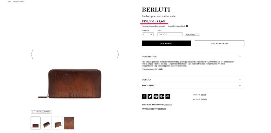The height and width of the screenshot is (133, 271).
Task: Collapse the Description section
Action: point(240,57)
